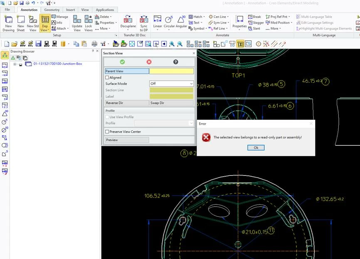360x259 pixels.
Task: Toggle Use View Profile checkbox
Action: coord(107,117)
